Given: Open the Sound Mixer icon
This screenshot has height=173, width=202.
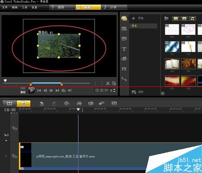Looking at the screenshot, I should tap(79, 103).
